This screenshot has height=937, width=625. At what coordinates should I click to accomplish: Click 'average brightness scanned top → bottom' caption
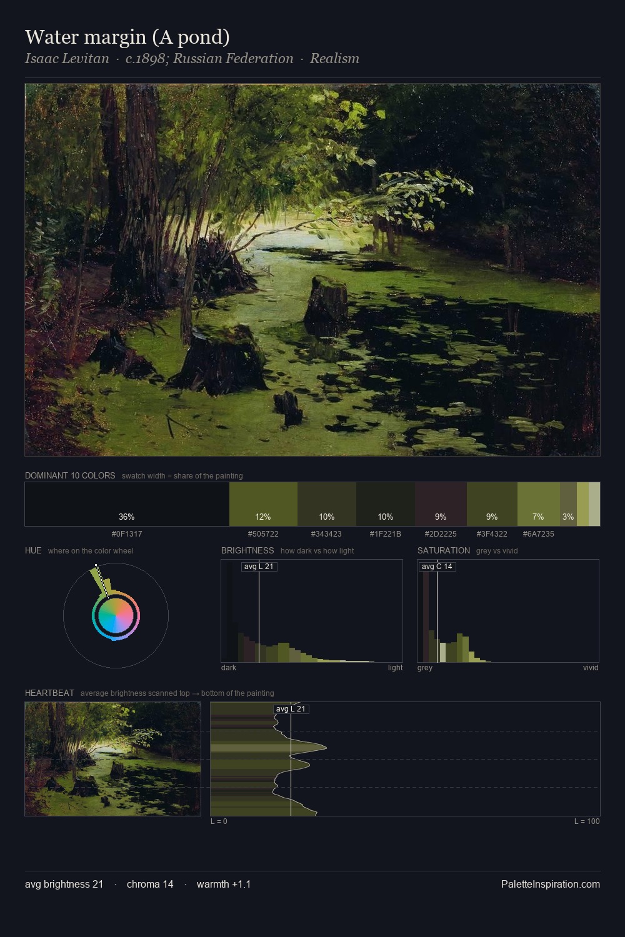coord(177,693)
